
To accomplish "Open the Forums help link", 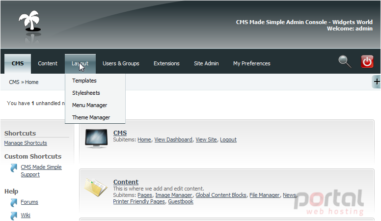I will 29,202.
